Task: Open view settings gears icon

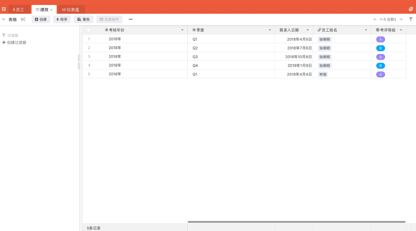Action: pos(23,20)
